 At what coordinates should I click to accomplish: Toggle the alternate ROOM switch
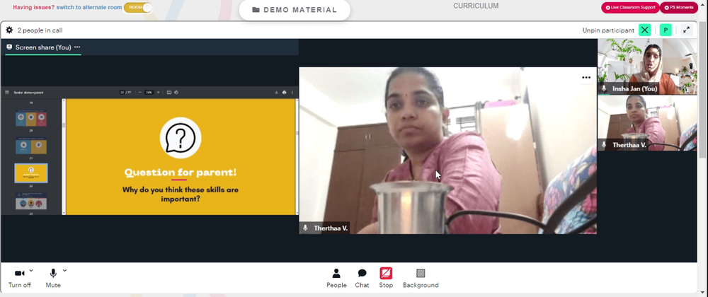click(138, 8)
